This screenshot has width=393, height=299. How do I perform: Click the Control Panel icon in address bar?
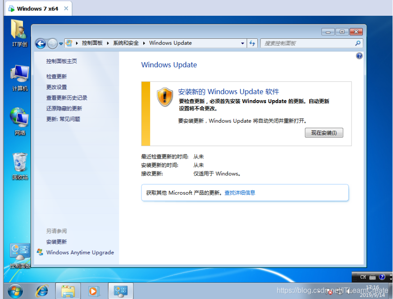pyautogui.click(x=69, y=43)
